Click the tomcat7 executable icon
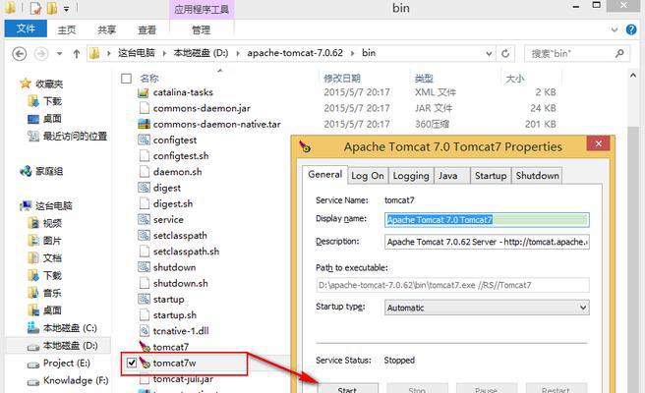Viewport: 645px width, 393px height. [x=145, y=347]
